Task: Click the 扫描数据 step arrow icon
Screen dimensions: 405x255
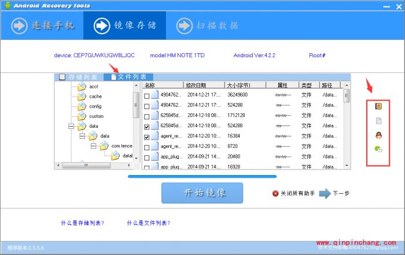Action: point(185,26)
